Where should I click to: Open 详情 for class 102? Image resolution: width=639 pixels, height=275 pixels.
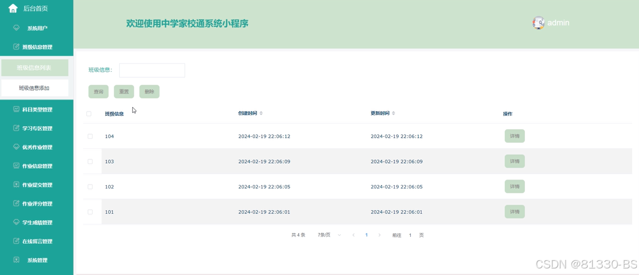tap(515, 187)
